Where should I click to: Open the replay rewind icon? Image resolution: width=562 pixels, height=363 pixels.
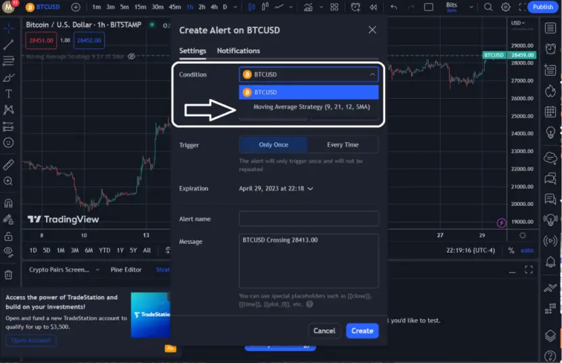point(373,7)
